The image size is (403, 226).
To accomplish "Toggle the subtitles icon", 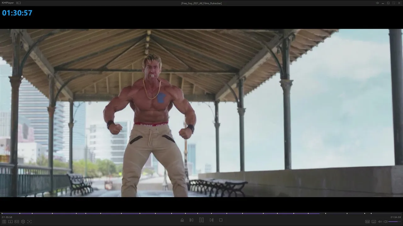I will (374, 222).
